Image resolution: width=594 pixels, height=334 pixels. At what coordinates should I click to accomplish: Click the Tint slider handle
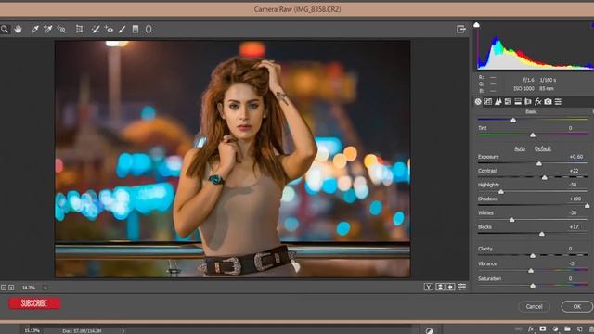pyautogui.click(x=533, y=135)
